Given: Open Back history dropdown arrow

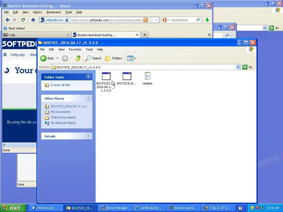Looking at the screenshot, I should pyautogui.click(x=57, y=58).
